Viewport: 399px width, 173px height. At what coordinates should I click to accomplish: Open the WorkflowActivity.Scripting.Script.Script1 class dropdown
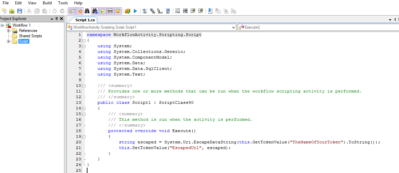click(234, 27)
